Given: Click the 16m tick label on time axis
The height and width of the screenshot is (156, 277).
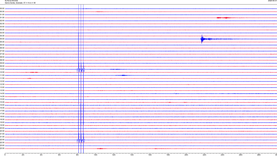Looking at the screenshot, I should (x=150, y=155).
